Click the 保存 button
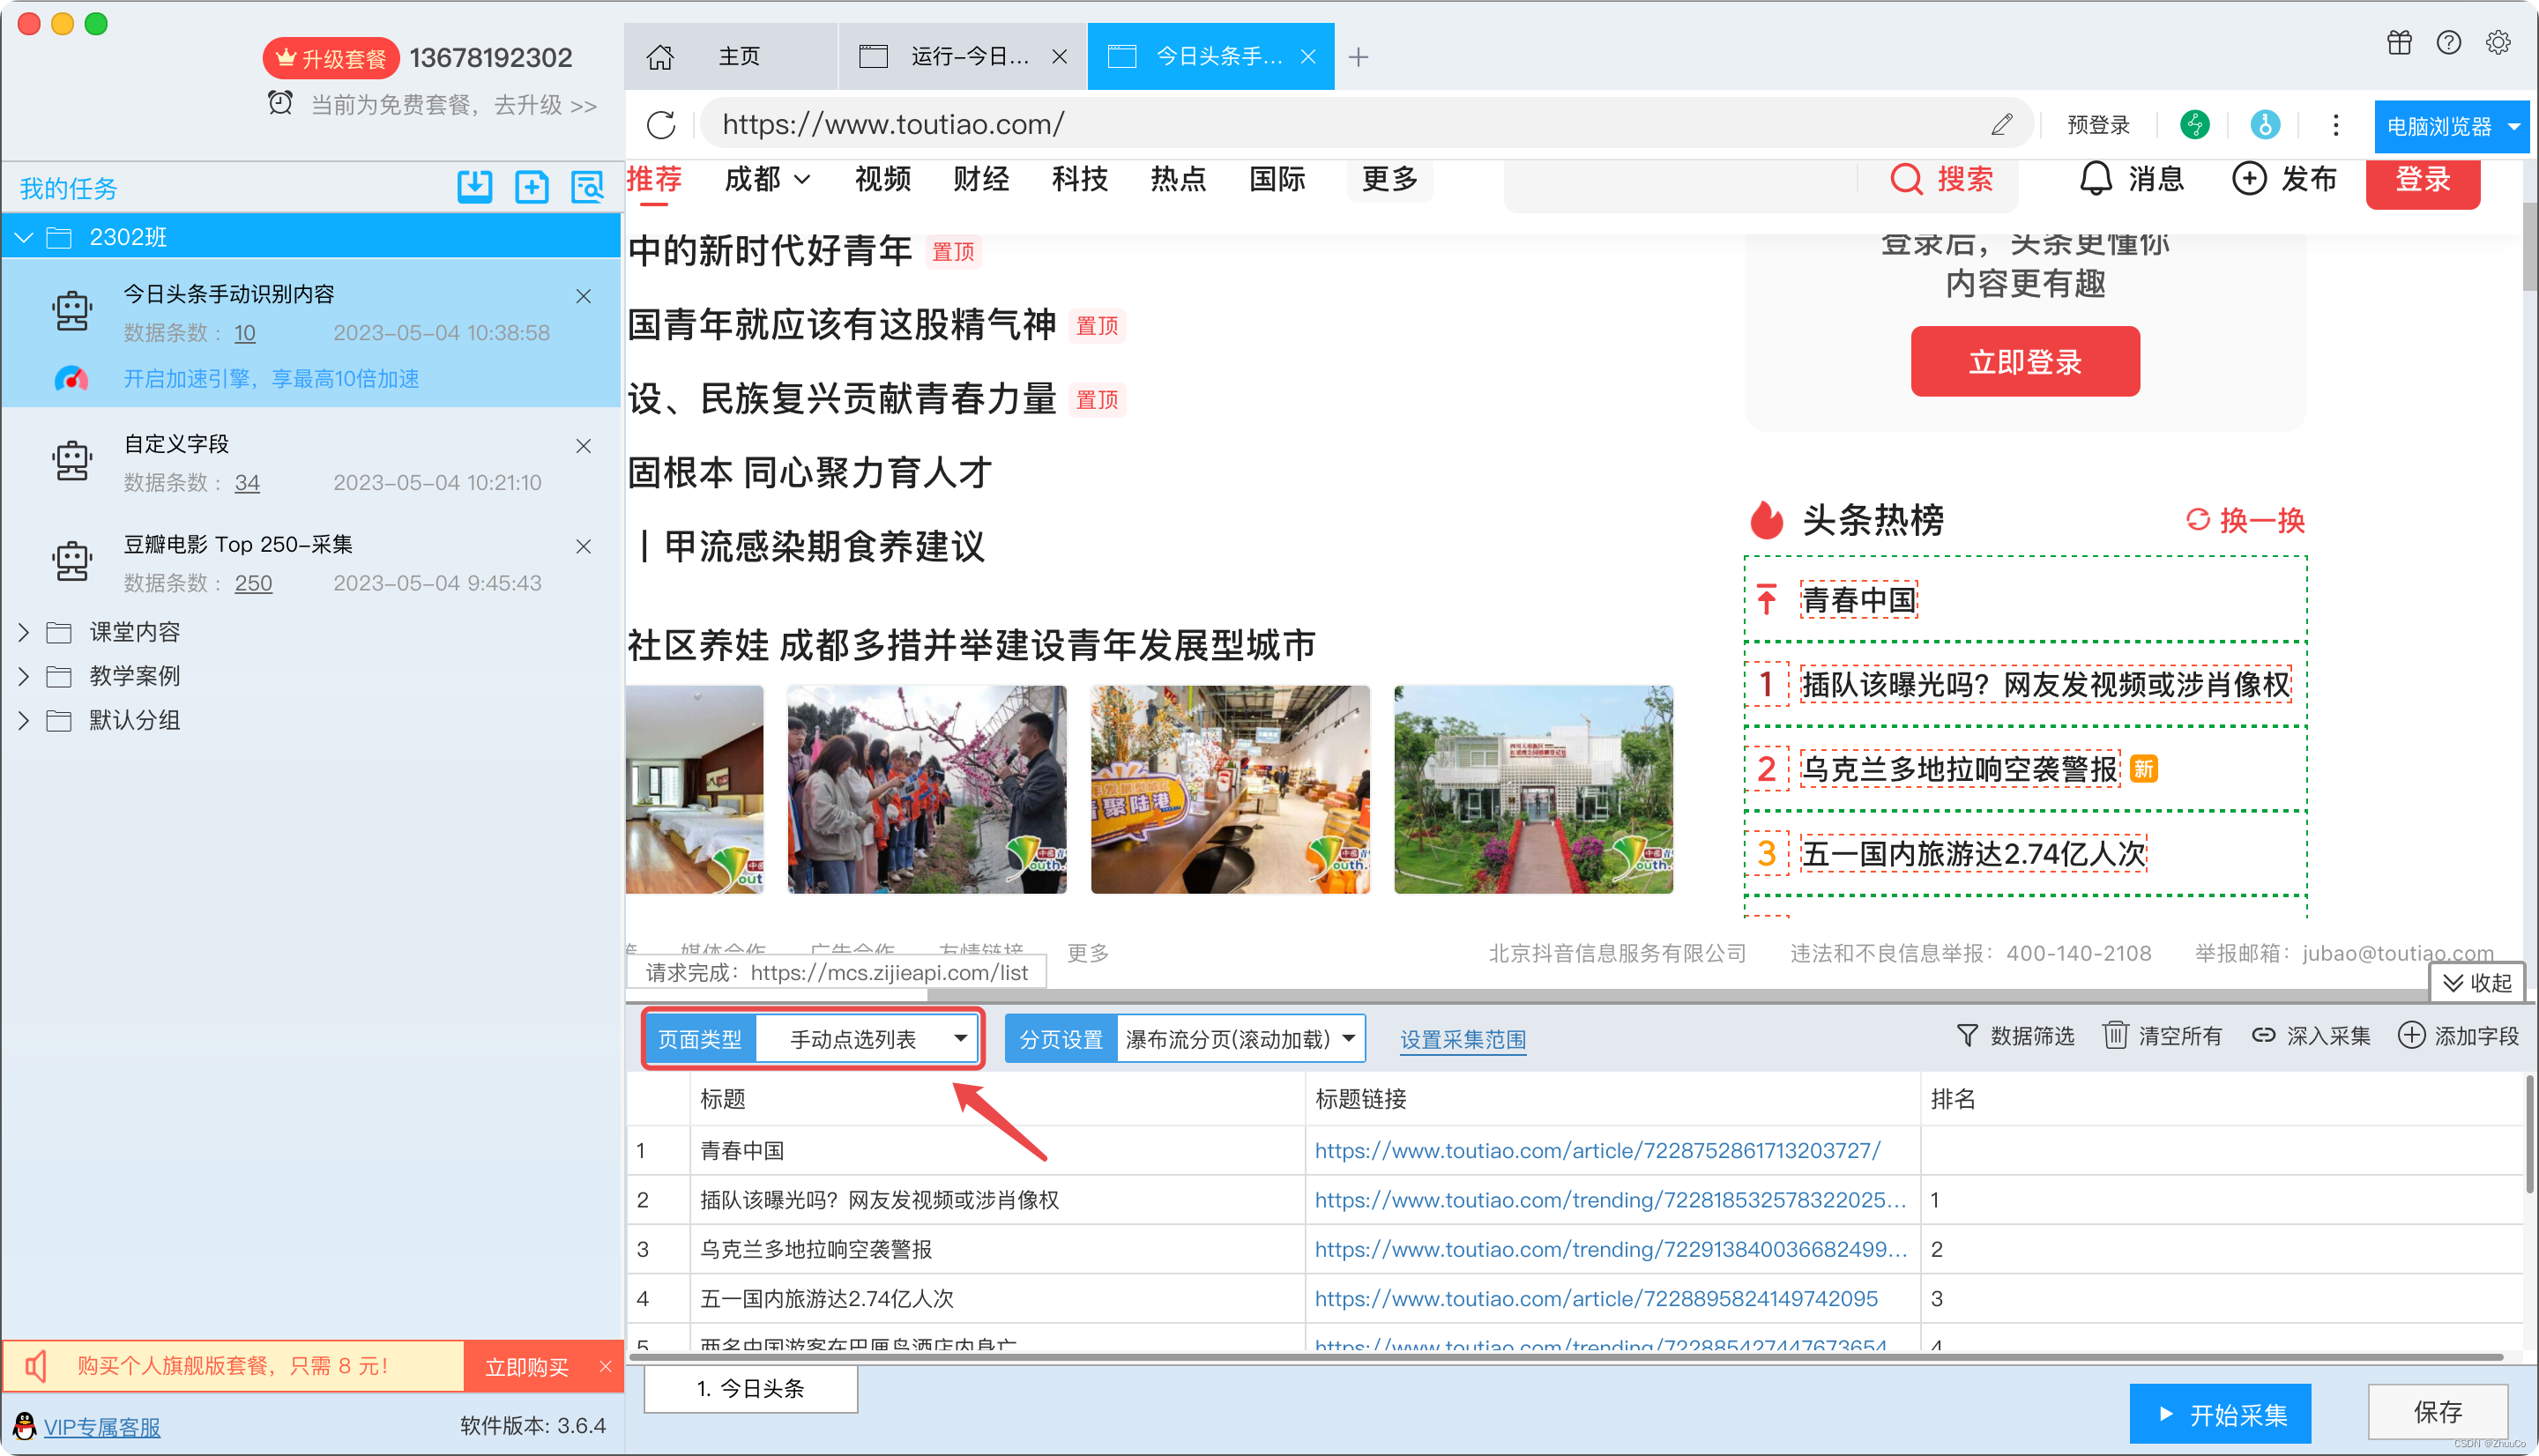Viewport: 2539px width, 1456px height. (x=2437, y=1412)
